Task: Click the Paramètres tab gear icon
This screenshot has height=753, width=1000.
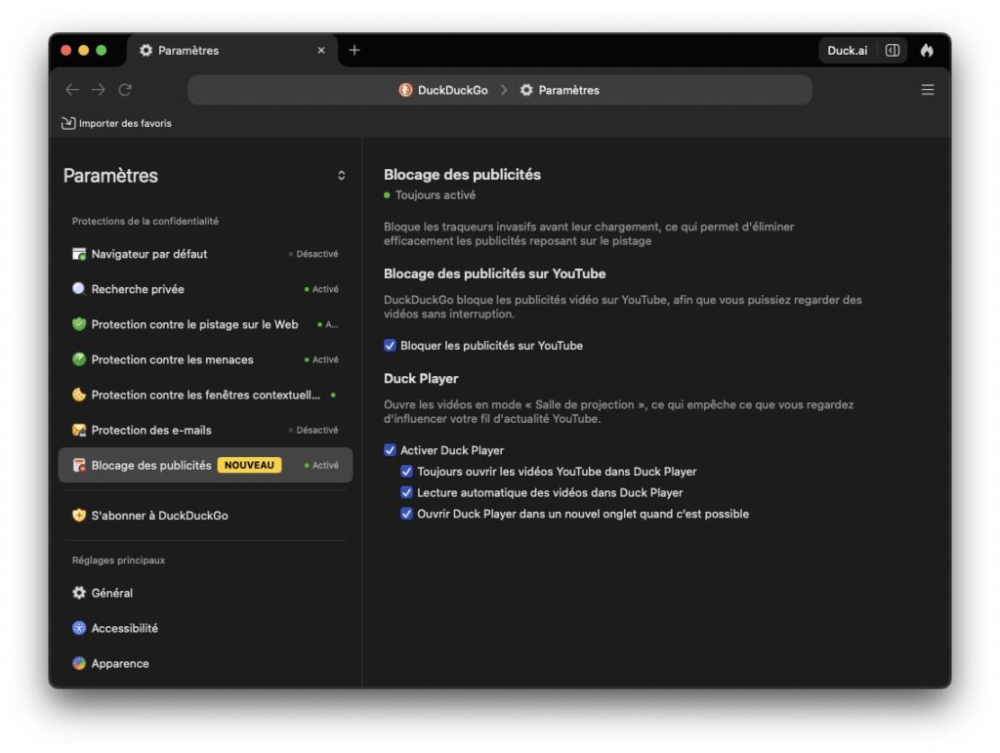Action: (x=146, y=50)
